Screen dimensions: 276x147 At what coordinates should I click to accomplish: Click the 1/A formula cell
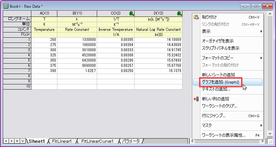pyautogui.click(x=116, y=35)
